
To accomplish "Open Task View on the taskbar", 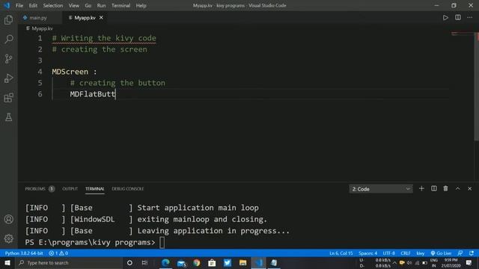I will click(x=144, y=262).
